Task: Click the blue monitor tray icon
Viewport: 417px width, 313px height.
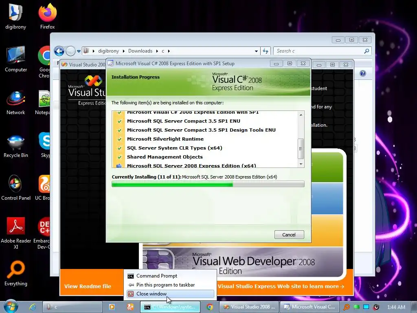Action: [x=366, y=307]
